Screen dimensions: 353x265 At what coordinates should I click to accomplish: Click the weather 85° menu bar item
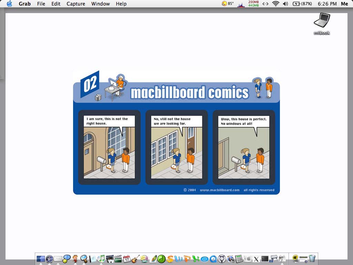[x=228, y=3]
